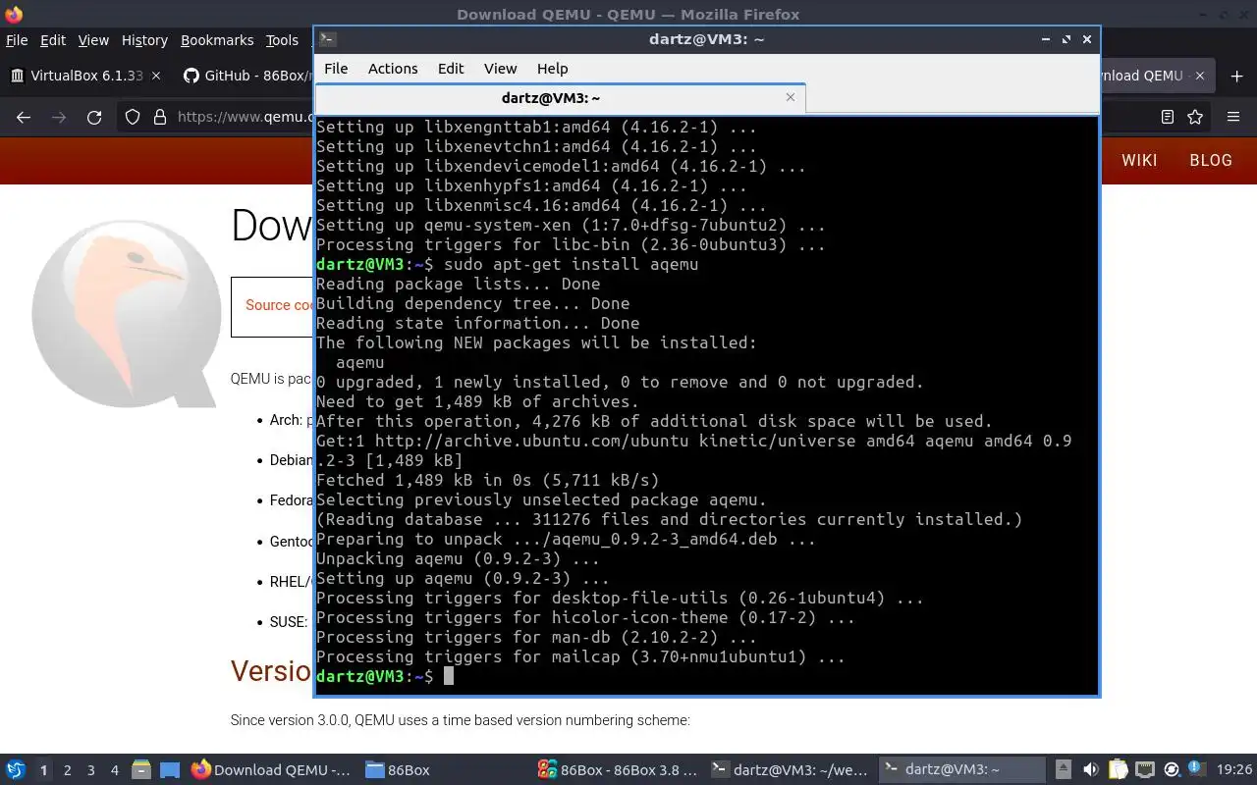Image resolution: width=1257 pixels, height=785 pixels.
Task: Click the info notification tray icon
Action: pyautogui.click(x=1197, y=768)
